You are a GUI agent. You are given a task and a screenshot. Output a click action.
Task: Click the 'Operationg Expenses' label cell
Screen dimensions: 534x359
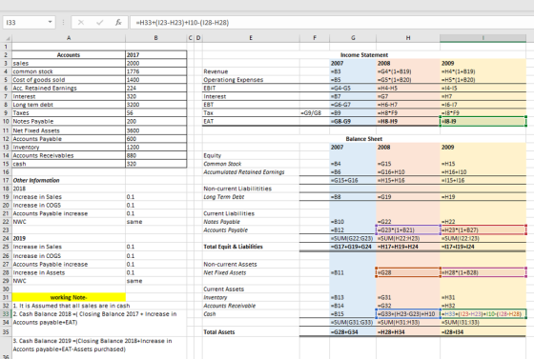click(x=251, y=80)
